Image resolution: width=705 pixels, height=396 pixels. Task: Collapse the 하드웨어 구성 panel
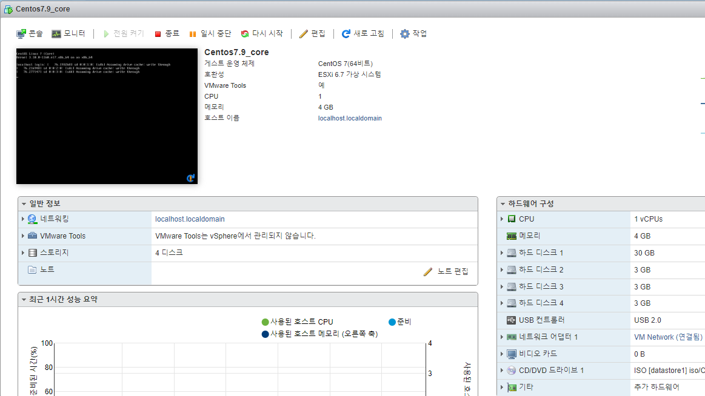pyautogui.click(x=503, y=204)
